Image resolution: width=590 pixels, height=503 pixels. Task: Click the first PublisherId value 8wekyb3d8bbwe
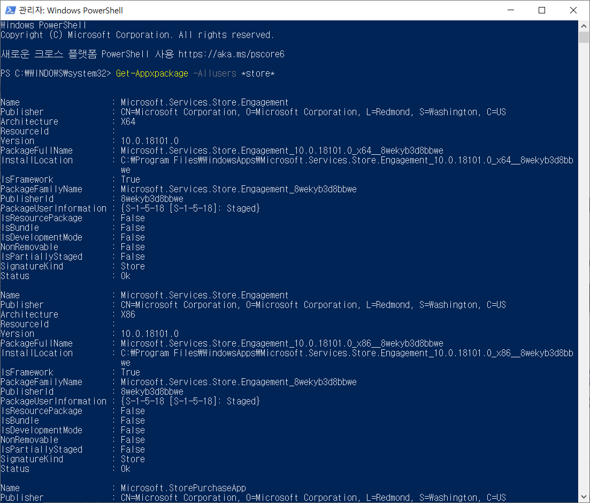(152, 199)
